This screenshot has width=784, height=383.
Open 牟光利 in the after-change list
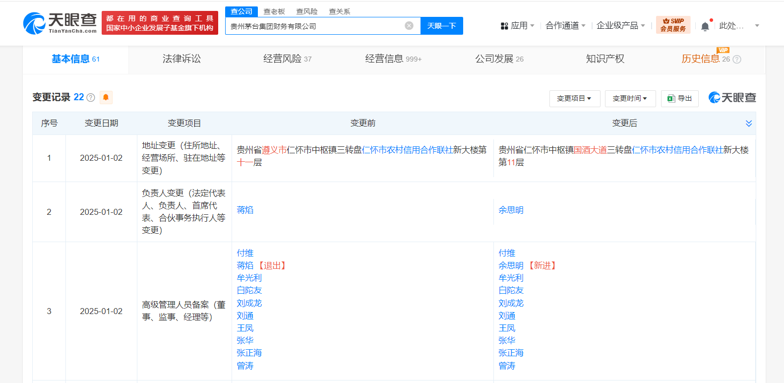(511, 278)
